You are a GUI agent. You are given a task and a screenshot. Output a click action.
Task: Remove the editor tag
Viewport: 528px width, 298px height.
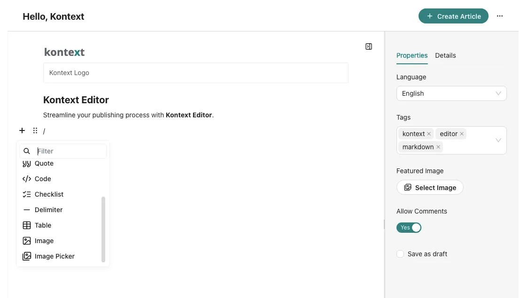[462, 134]
